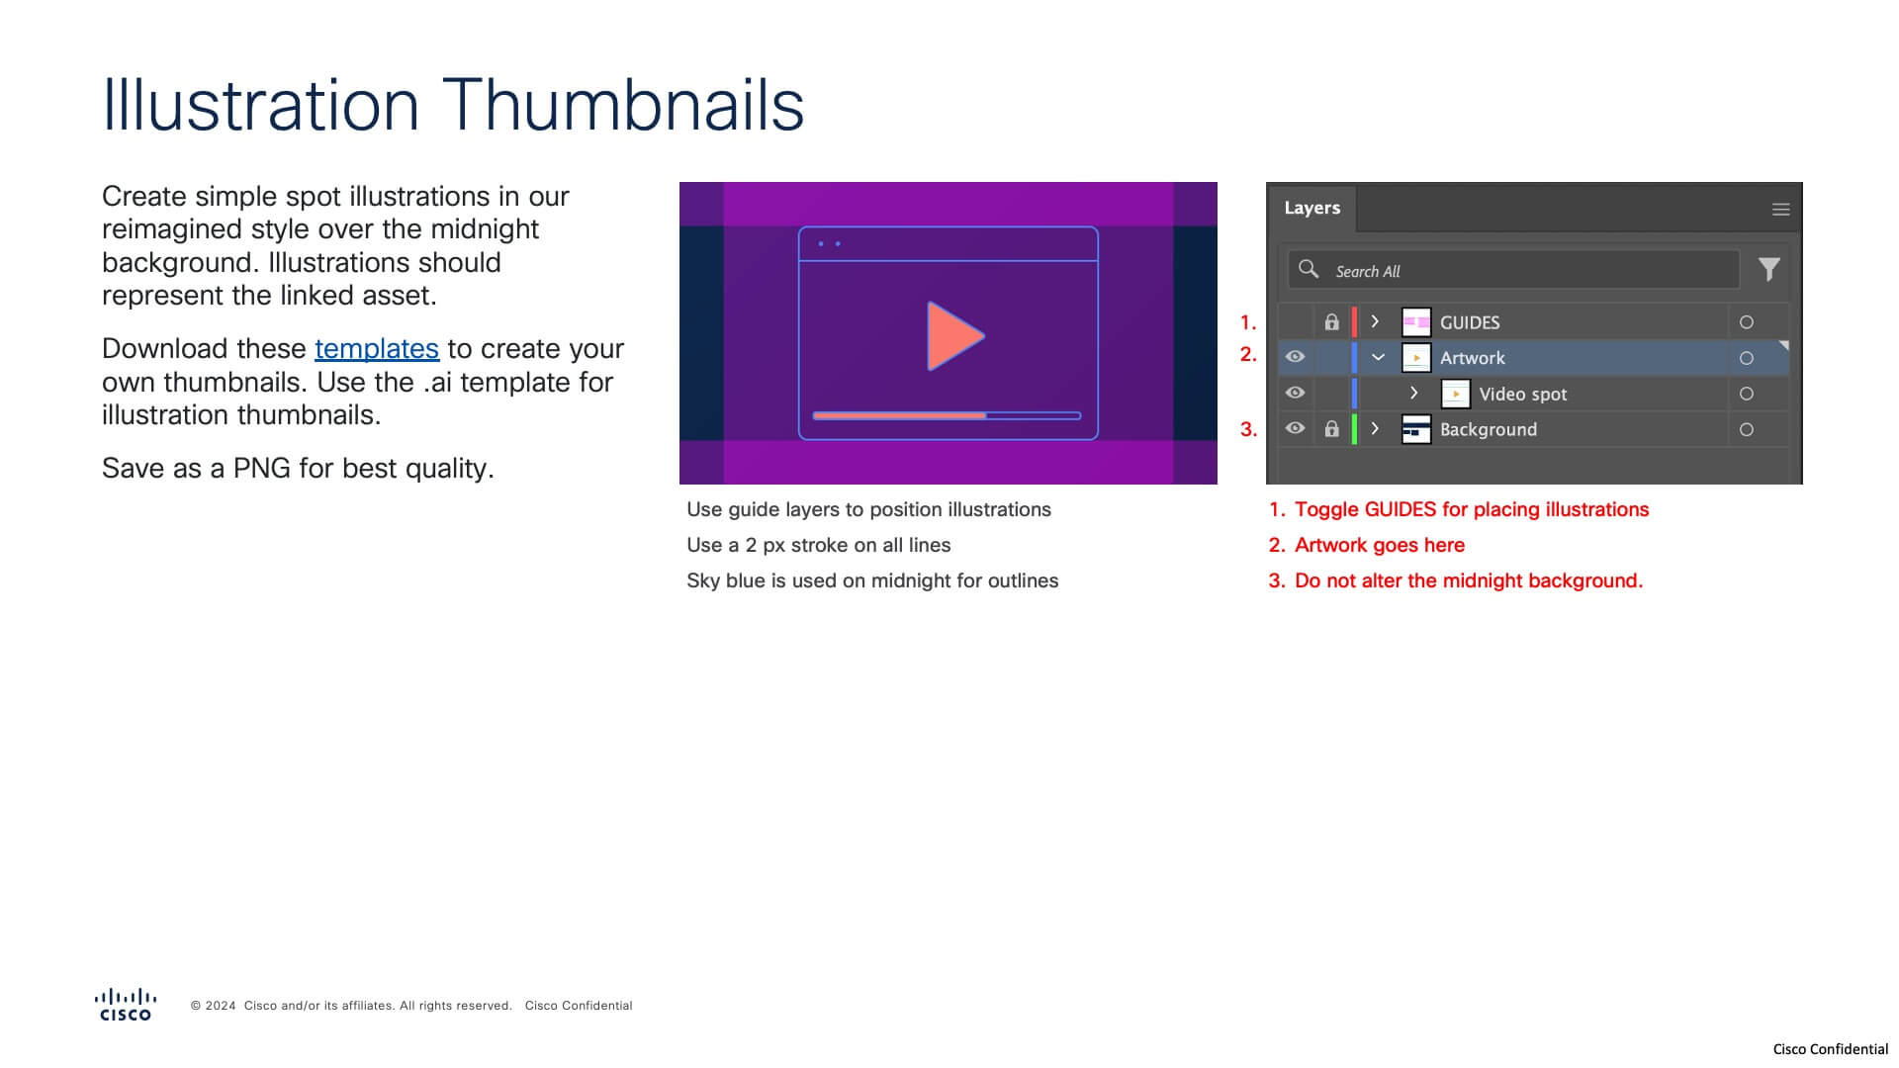Viewport: 1899px width, 1068px height.
Task: Toggle visibility eye on Artwork layer
Action: (1293, 357)
